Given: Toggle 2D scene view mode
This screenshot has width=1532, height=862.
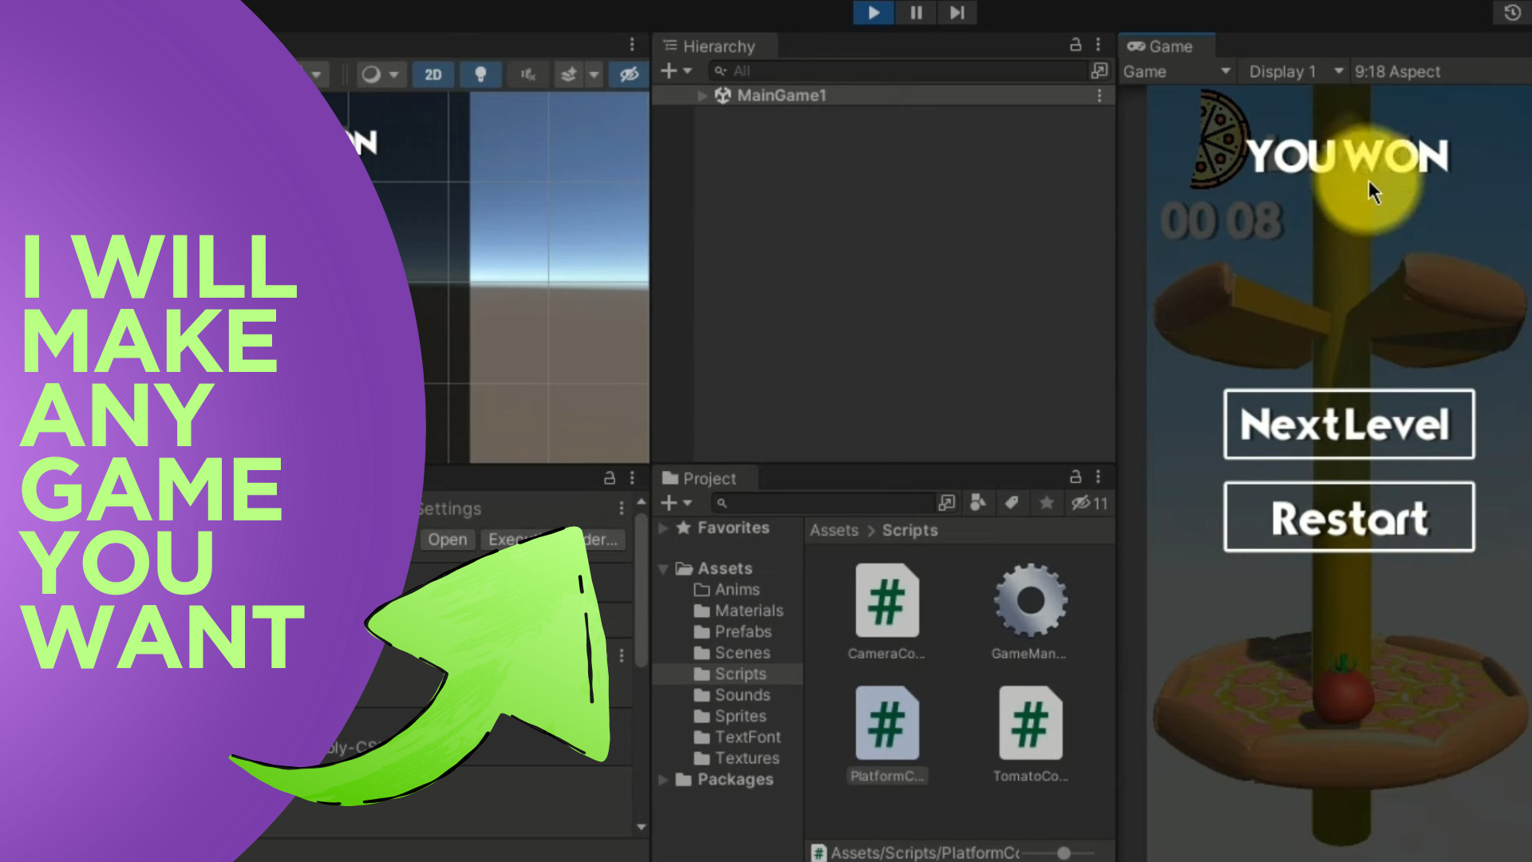Looking at the screenshot, I should (x=432, y=74).
